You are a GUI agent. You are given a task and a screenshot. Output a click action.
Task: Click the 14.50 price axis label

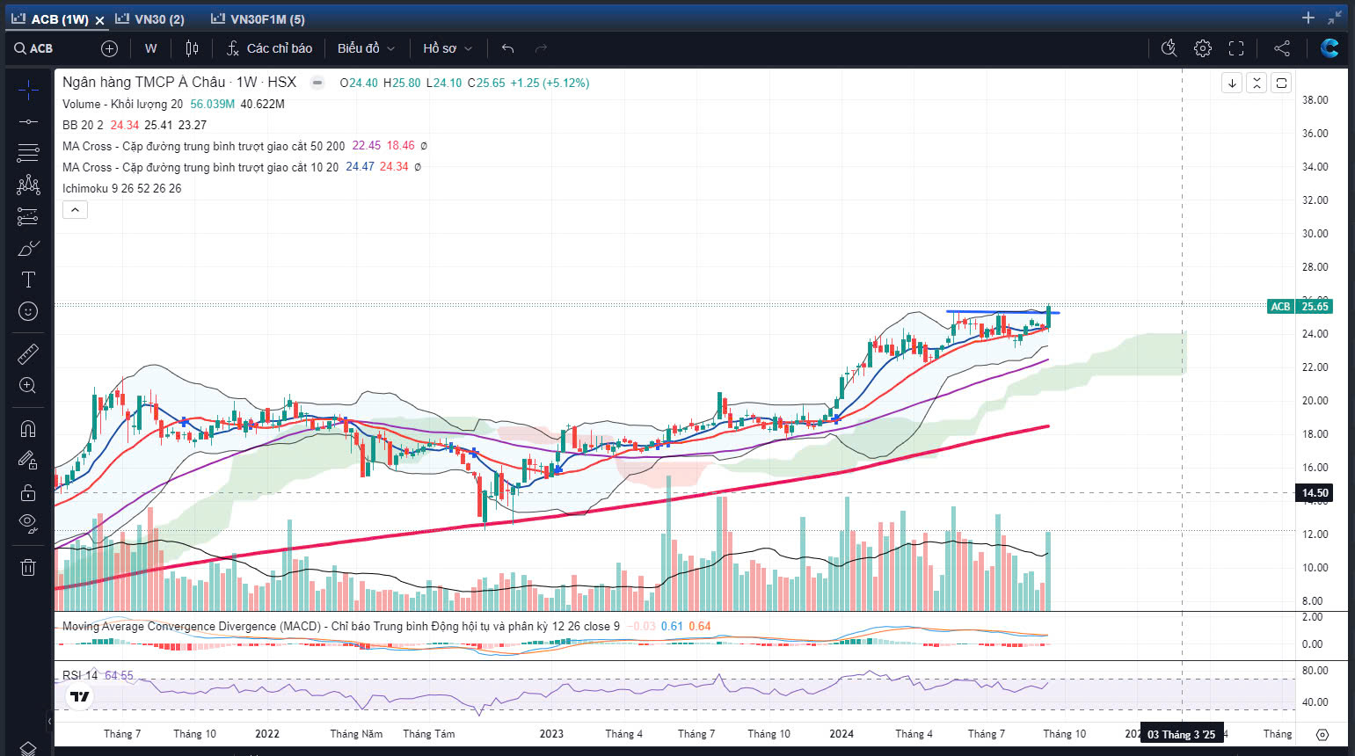point(1315,493)
